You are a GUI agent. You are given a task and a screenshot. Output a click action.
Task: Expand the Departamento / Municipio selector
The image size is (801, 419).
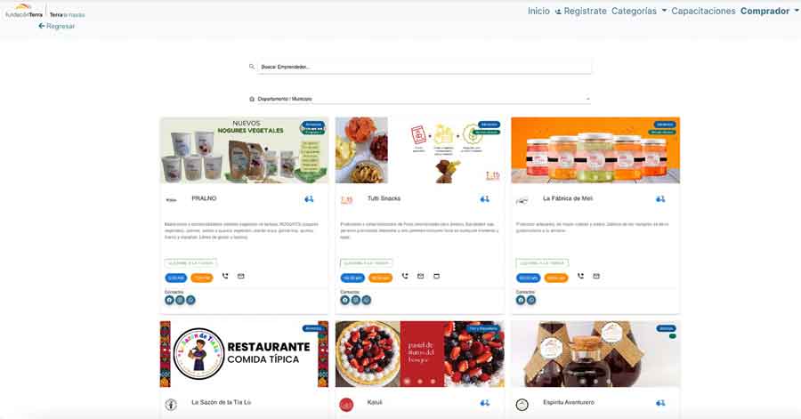pyautogui.click(x=424, y=99)
